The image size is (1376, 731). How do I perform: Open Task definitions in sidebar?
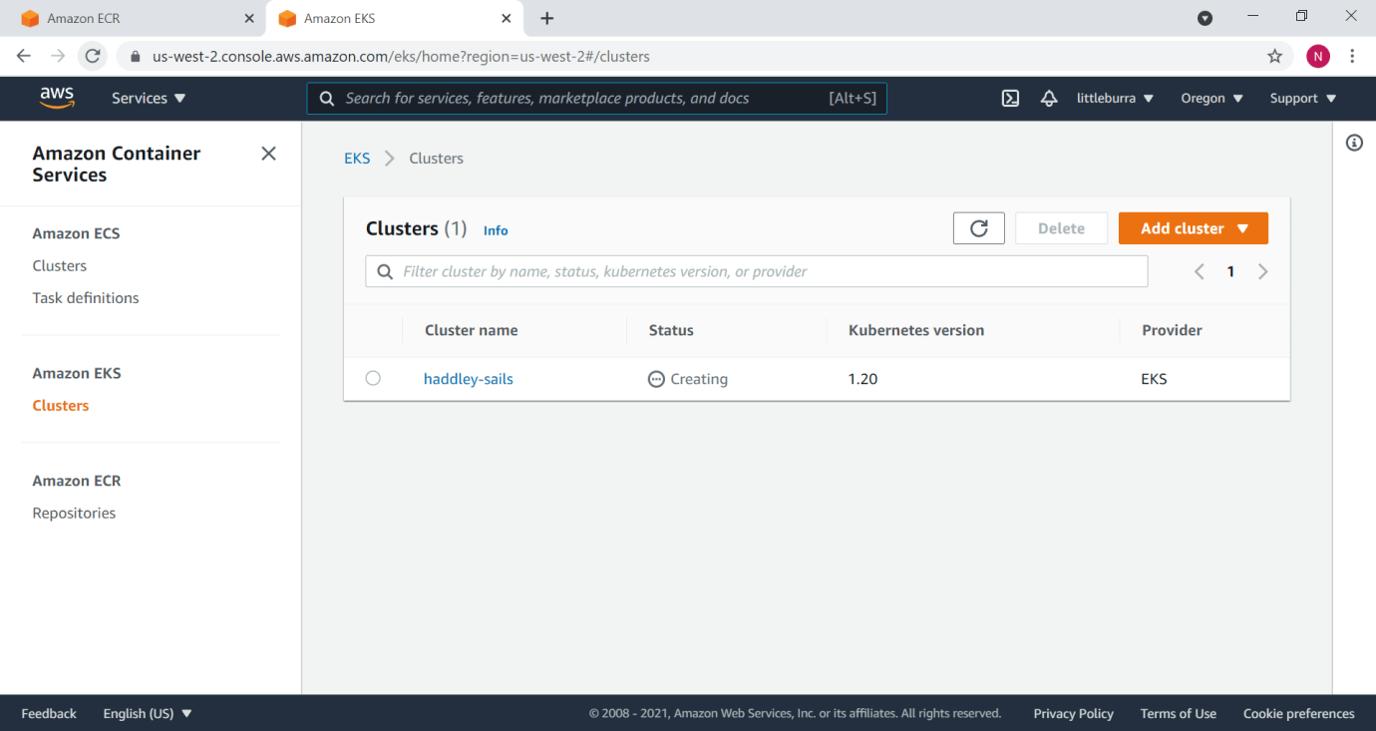[x=86, y=297]
